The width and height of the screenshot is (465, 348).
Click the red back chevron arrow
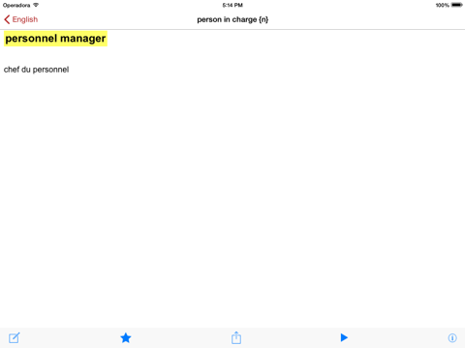[x=7, y=19]
